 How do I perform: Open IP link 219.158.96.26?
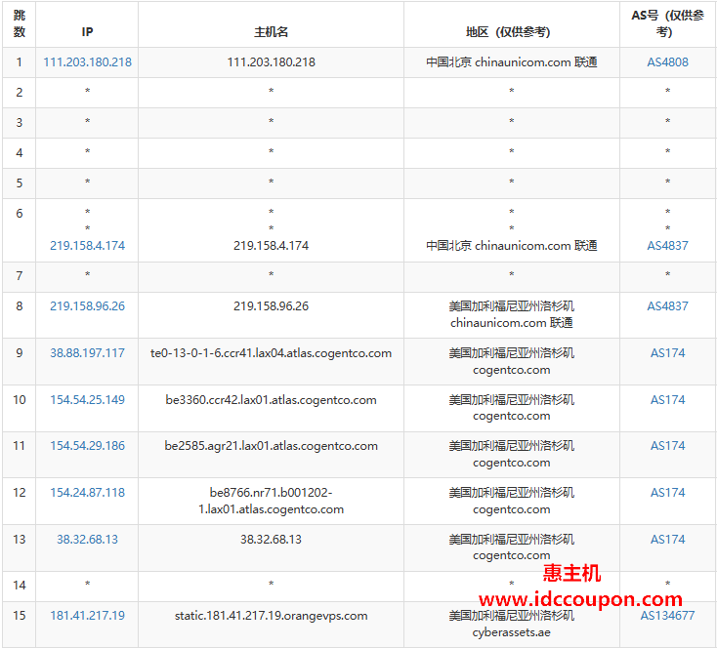click(x=87, y=306)
